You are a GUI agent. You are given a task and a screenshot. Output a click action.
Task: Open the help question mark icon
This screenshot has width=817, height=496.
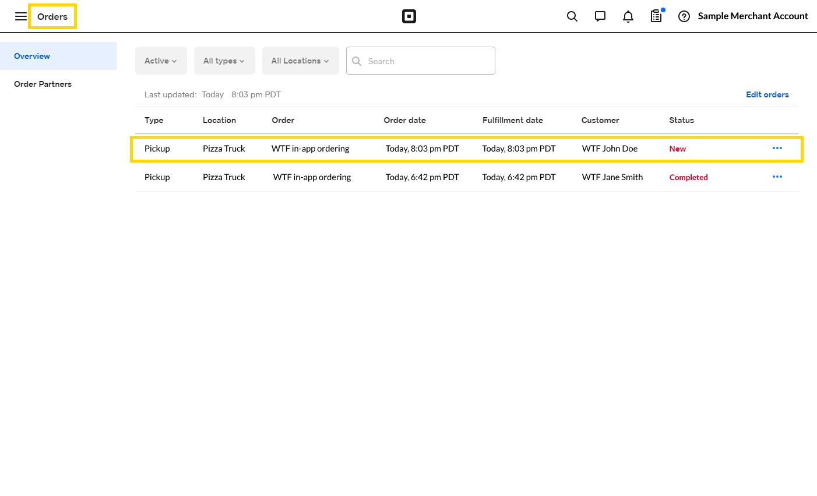(684, 16)
